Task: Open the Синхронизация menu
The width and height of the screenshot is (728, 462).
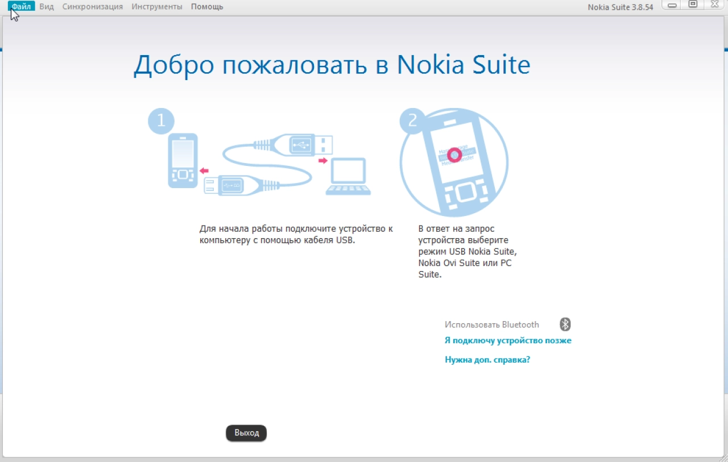Action: 93,6
